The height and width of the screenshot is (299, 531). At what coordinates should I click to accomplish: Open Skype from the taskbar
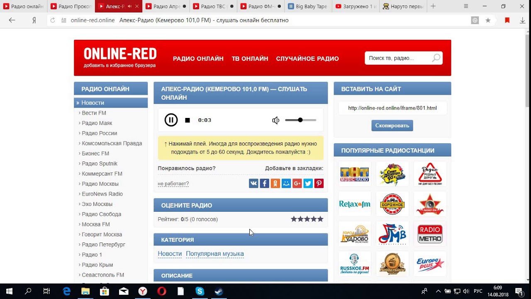[x=200, y=291]
